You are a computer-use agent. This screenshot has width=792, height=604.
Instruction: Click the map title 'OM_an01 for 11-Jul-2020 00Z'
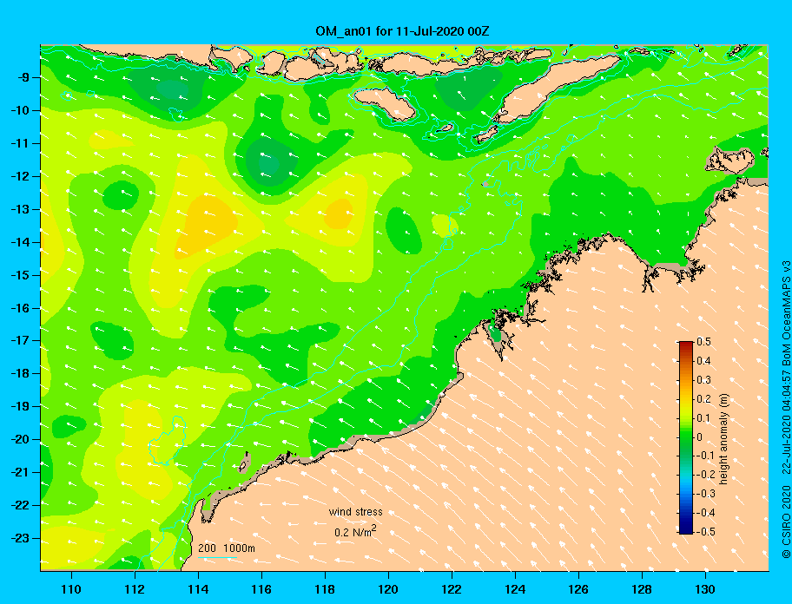[402, 31]
